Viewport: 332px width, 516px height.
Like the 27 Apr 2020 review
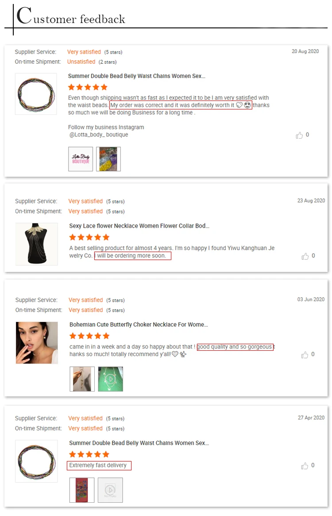point(305,466)
